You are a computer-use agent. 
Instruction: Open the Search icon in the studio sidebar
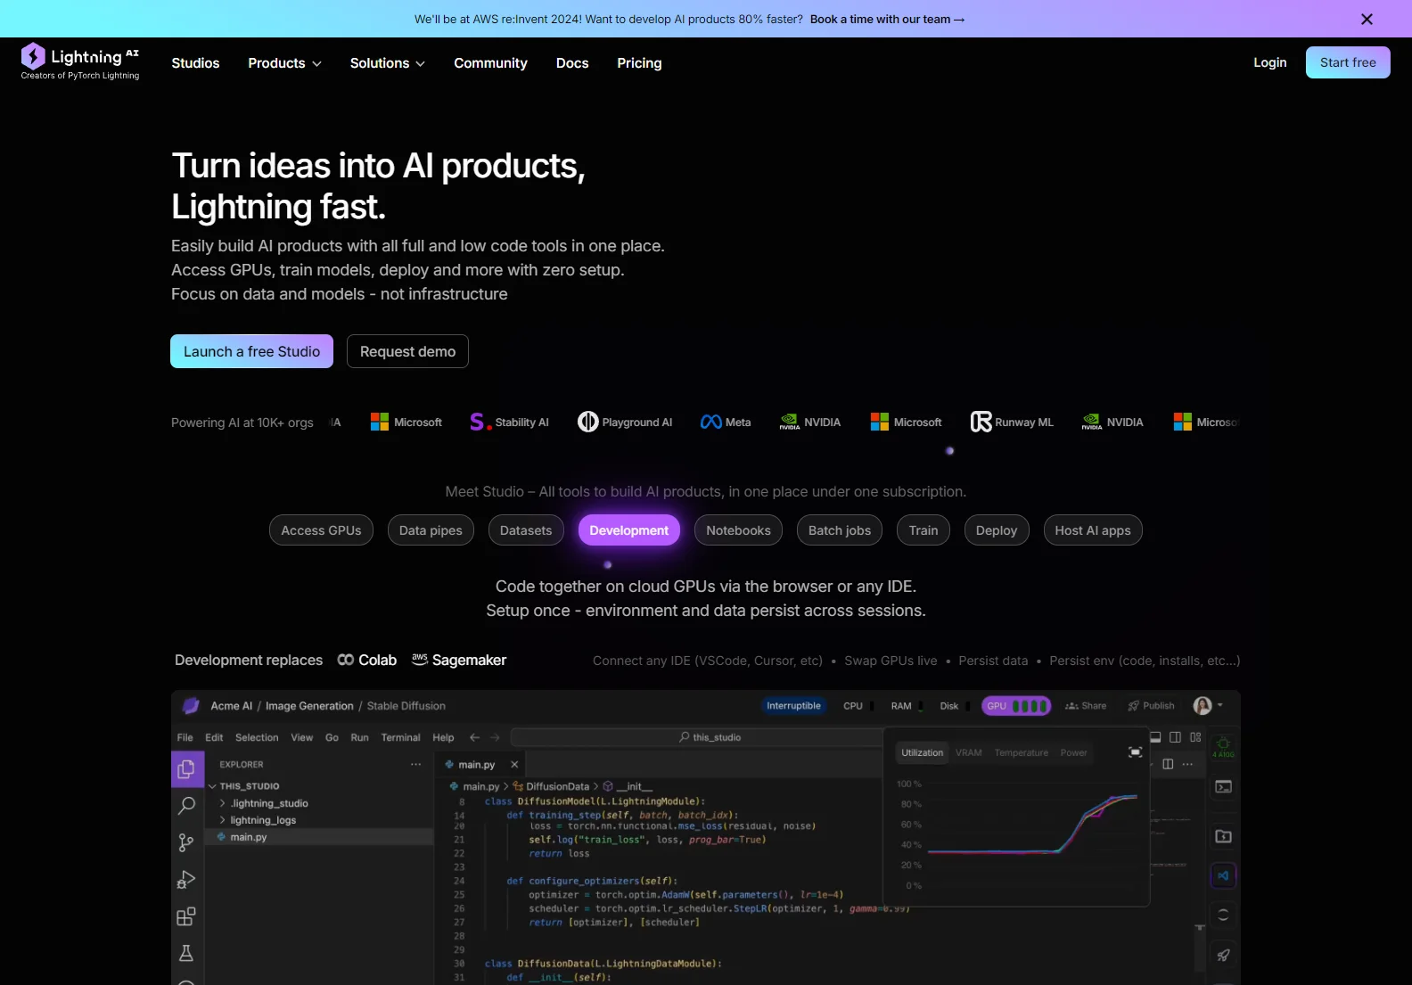pyautogui.click(x=186, y=806)
